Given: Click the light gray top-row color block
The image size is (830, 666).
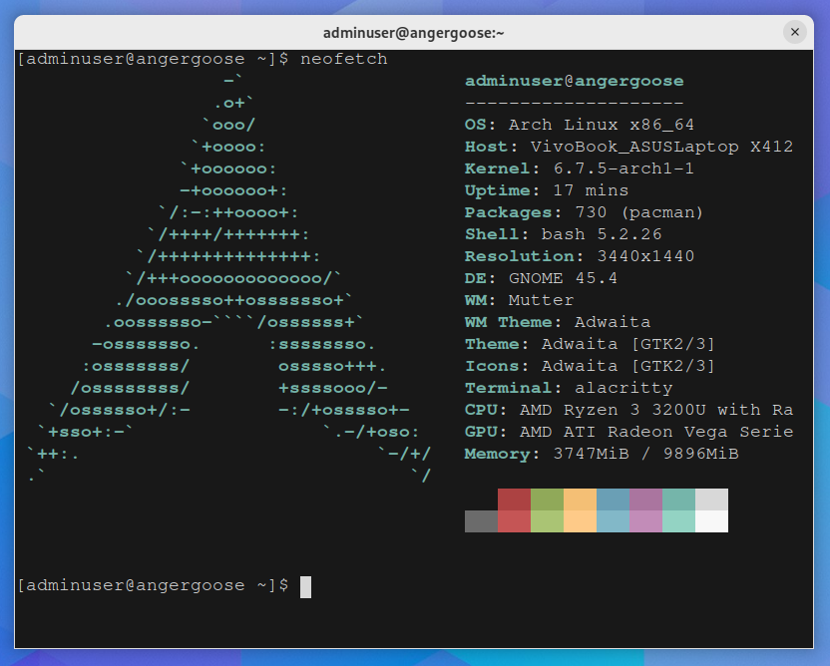Looking at the screenshot, I should click(x=711, y=499).
